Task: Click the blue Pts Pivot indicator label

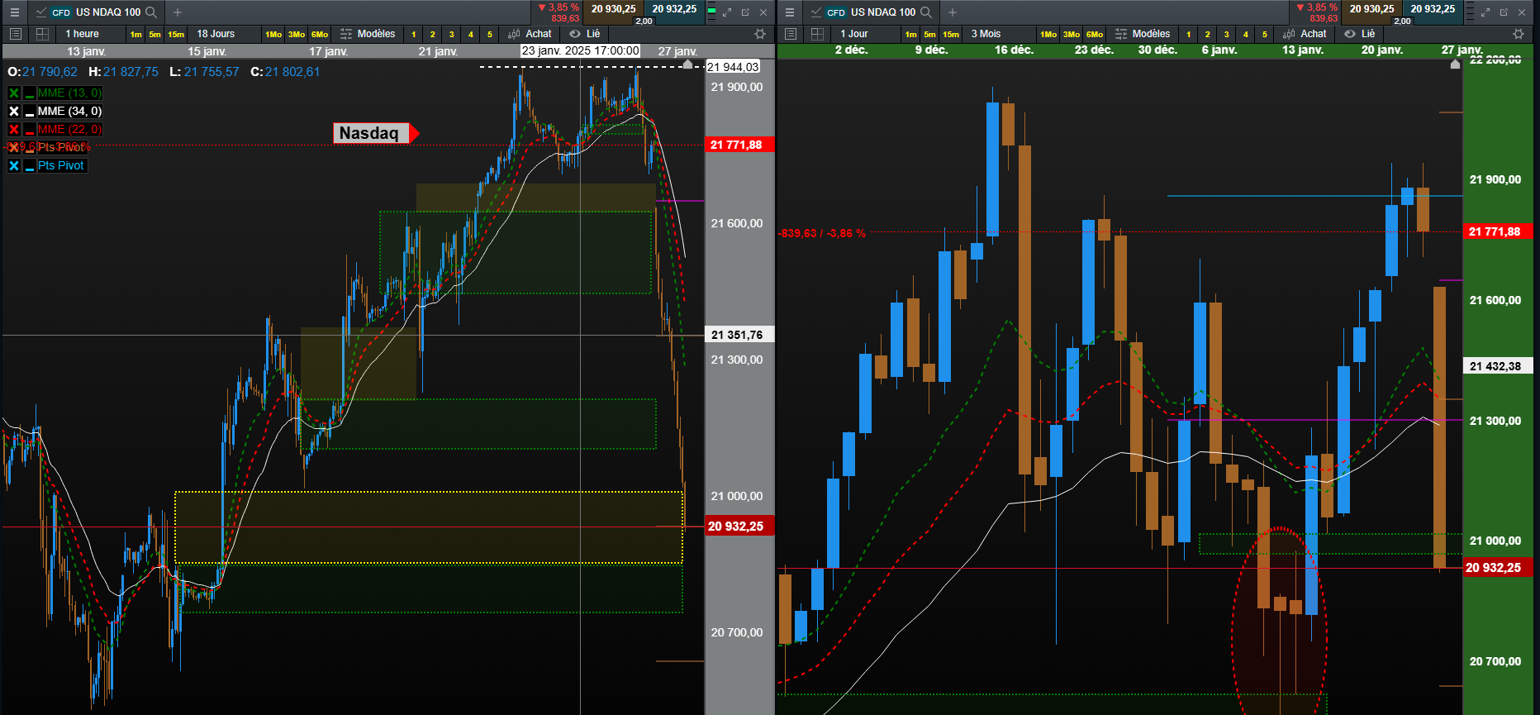Action: click(61, 166)
